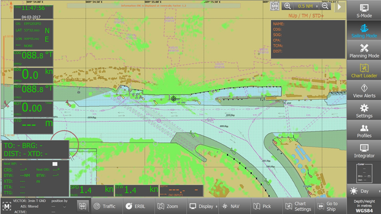Viewport: 381px width, 214px height.
Task: Click the Cursor info box
Action: [x=364, y=173]
